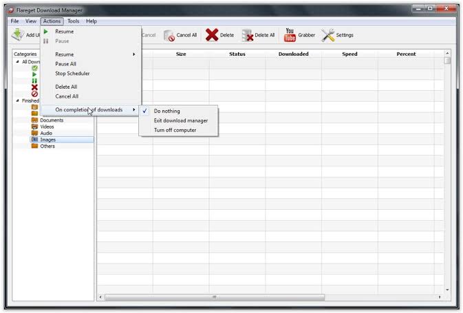463x313 pixels.
Task: Click the green play Resume menu icon
Action: coord(46,32)
